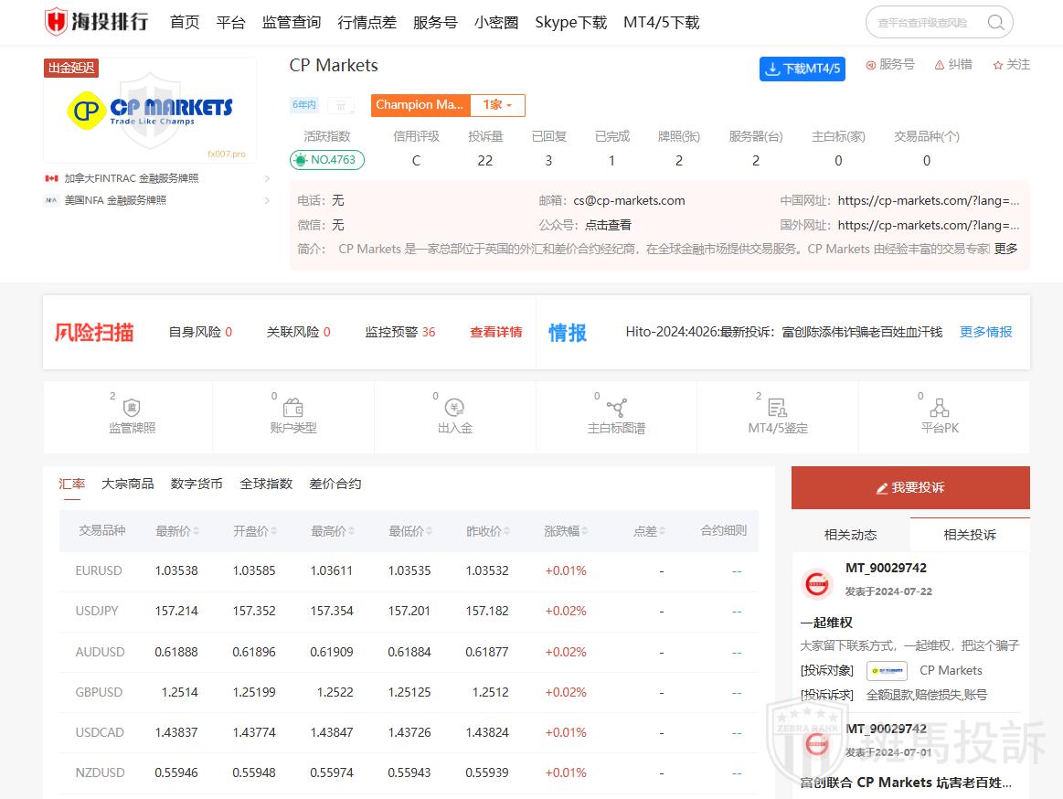Click the search magnifier icon
1063x799 pixels.
point(996,23)
